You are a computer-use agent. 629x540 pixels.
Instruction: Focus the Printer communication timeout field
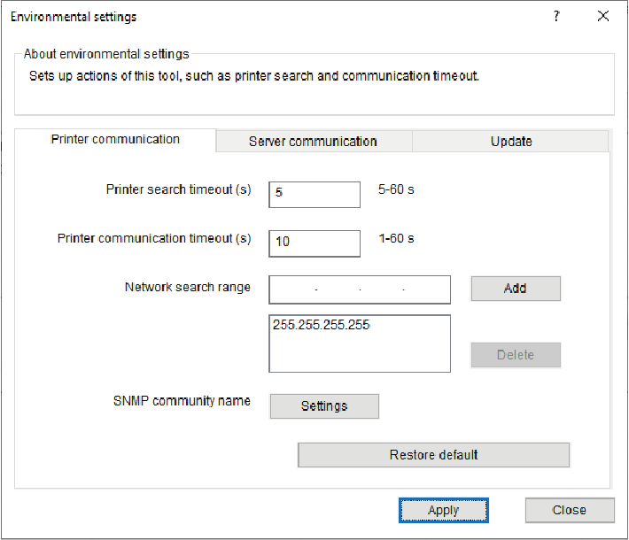pyautogui.click(x=314, y=243)
